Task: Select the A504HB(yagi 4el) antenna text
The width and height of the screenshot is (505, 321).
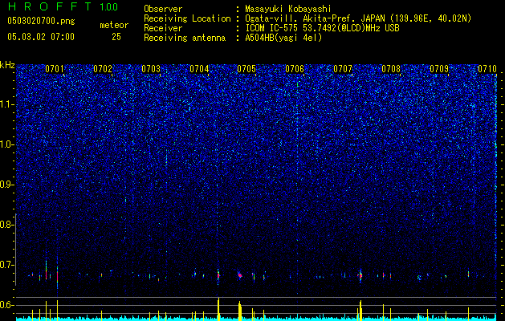Action: 283,38
